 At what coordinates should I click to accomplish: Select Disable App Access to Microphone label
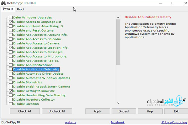tap(40, 56)
